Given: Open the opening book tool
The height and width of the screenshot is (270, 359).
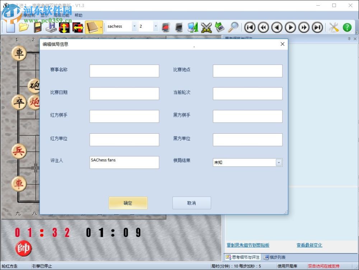Looking at the screenshot, I should pyautogui.click(x=93, y=27).
